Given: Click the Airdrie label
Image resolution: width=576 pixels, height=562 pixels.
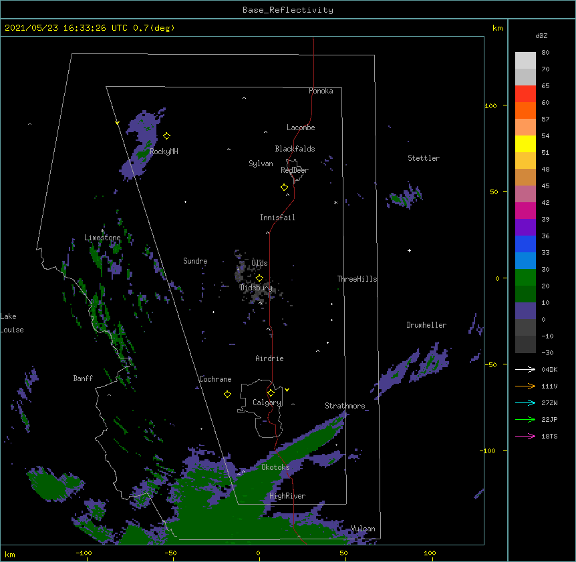Looking at the screenshot, I should coord(270,358).
